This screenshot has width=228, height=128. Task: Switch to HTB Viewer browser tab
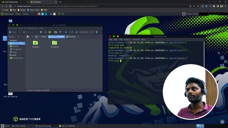[x=43, y=2]
